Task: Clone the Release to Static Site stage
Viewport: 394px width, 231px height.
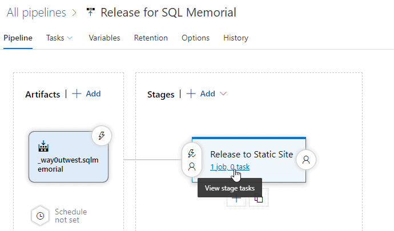Action: tap(259, 198)
